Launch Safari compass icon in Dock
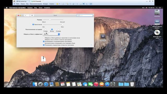The image size is (167, 94). tap(46, 84)
